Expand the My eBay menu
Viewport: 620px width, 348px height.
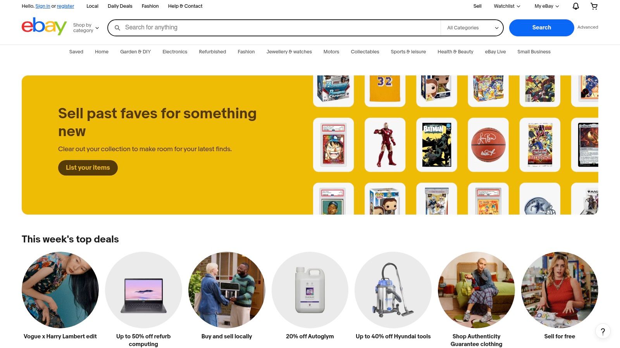547,6
